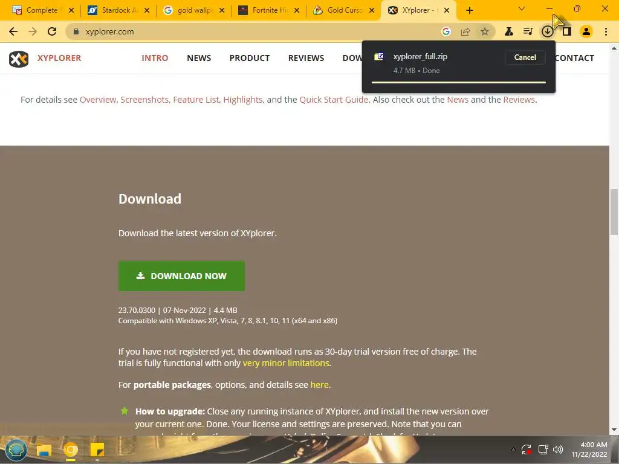Click the scrollbar down arrow
Viewport: 619px width, 464px height.
614,430
